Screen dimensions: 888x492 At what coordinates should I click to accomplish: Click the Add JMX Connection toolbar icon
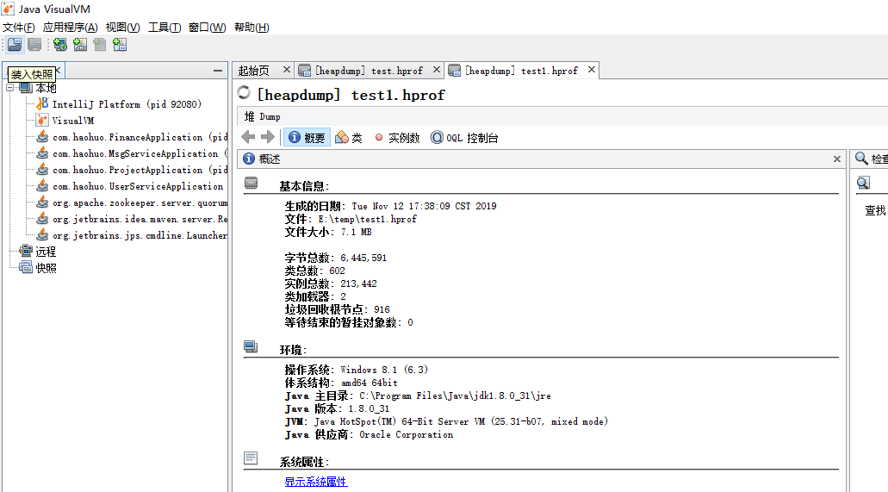click(x=80, y=45)
